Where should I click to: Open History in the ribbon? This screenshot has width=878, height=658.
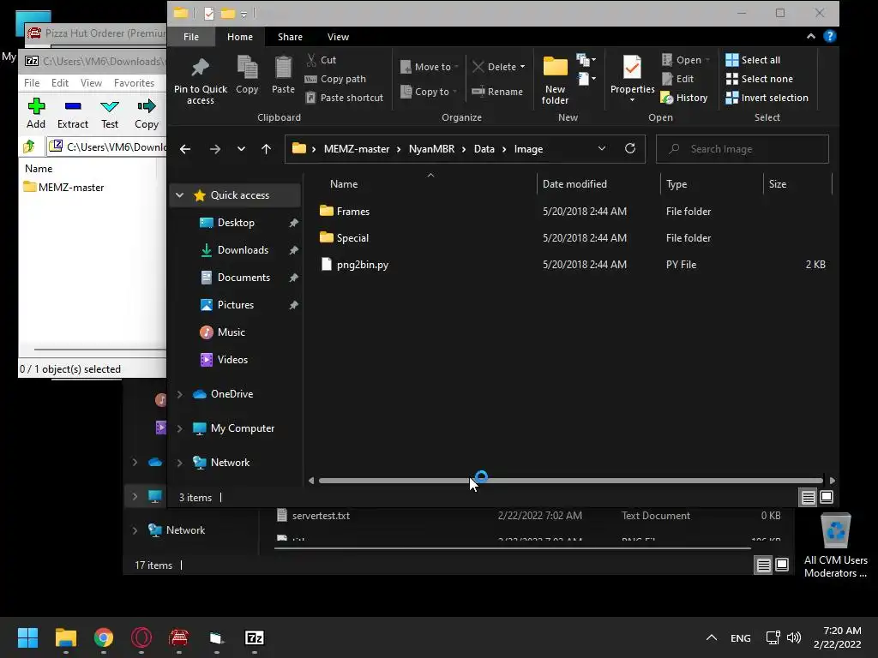(684, 98)
